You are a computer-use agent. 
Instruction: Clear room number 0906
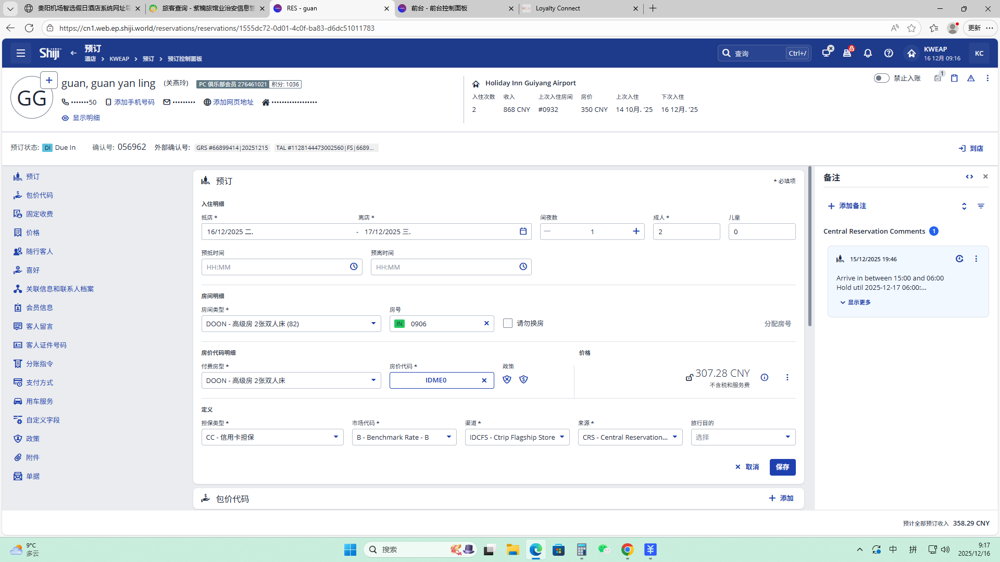pyautogui.click(x=486, y=324)
